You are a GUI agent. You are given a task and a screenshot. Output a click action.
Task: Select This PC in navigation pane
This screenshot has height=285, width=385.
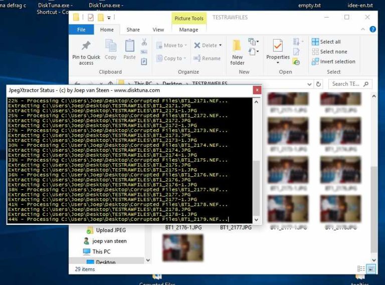coord(97,251)
